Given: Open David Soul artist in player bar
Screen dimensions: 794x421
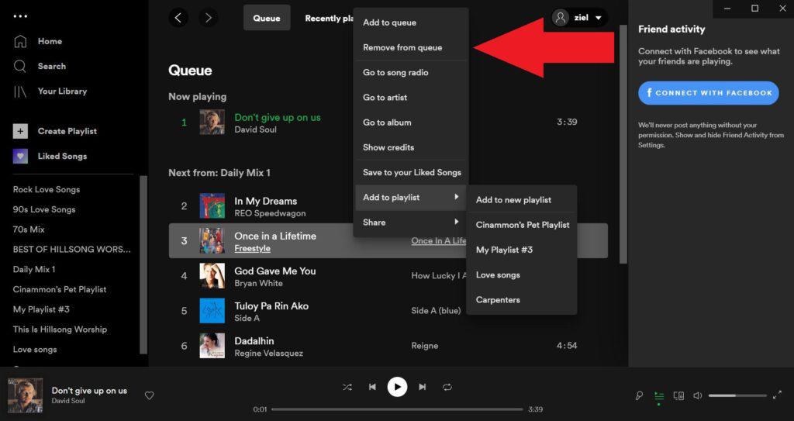Looking at the screenshot, I should (x=68, y=402).
